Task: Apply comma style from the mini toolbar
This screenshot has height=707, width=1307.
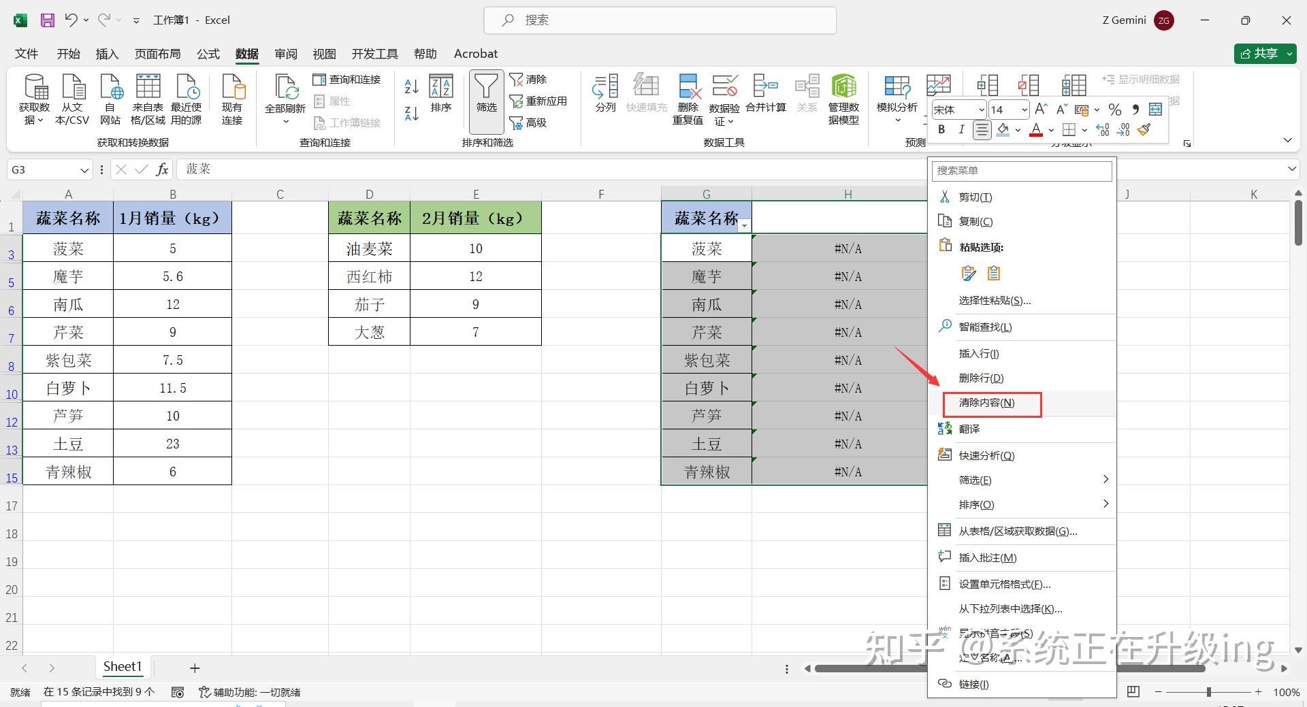Action: point(1135,110)
